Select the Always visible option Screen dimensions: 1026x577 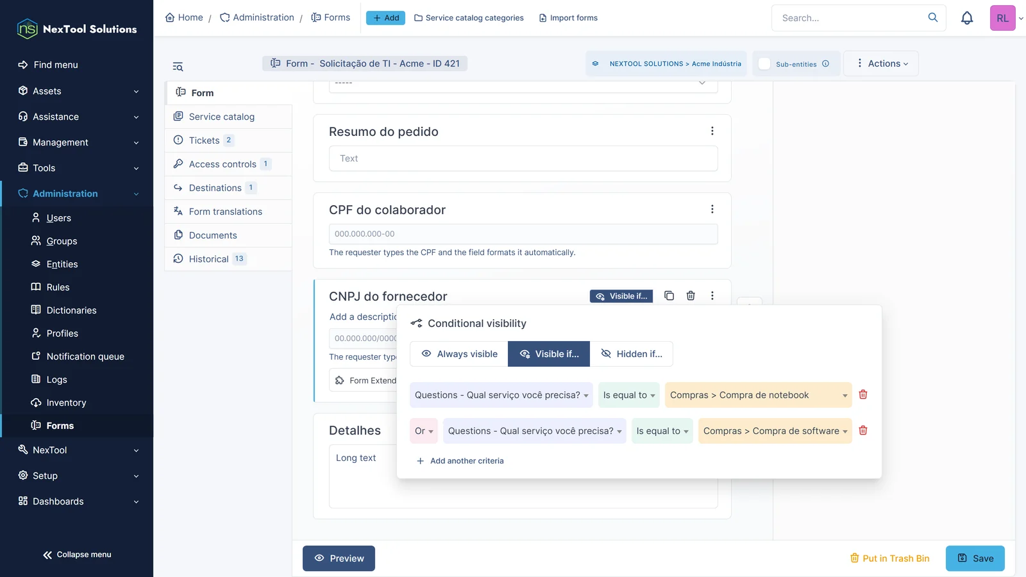[x=459, y=354]
